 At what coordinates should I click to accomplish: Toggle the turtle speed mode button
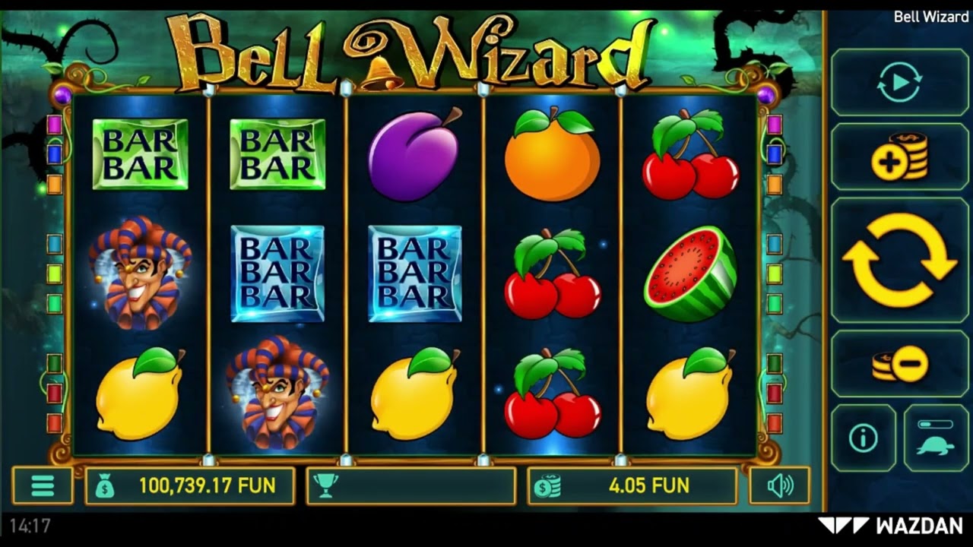(937, 438)
